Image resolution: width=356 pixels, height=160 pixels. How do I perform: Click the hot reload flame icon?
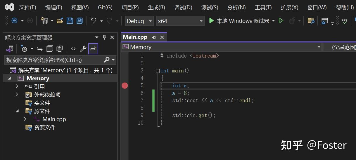(x=292, y=21)
